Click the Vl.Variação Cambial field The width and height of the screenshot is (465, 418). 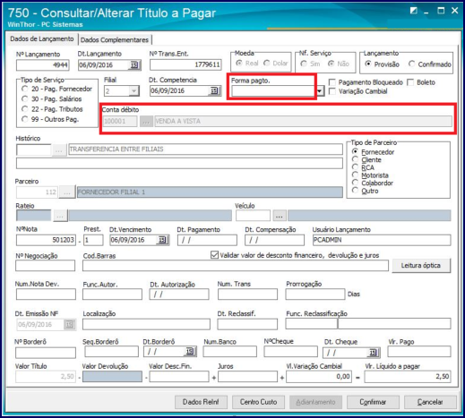tap(319, 377)
